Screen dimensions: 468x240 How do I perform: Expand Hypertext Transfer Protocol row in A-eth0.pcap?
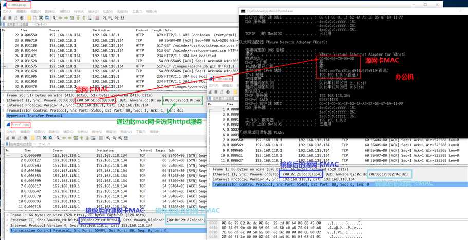(x=3, y=115)
